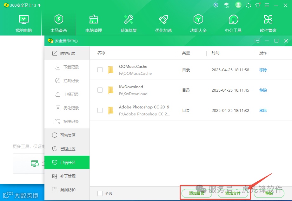Screen dimensions: 292x201
Task: Click the blue lightning shield icon in title bar
Action: pyautogui.click(x=216, y=5)
